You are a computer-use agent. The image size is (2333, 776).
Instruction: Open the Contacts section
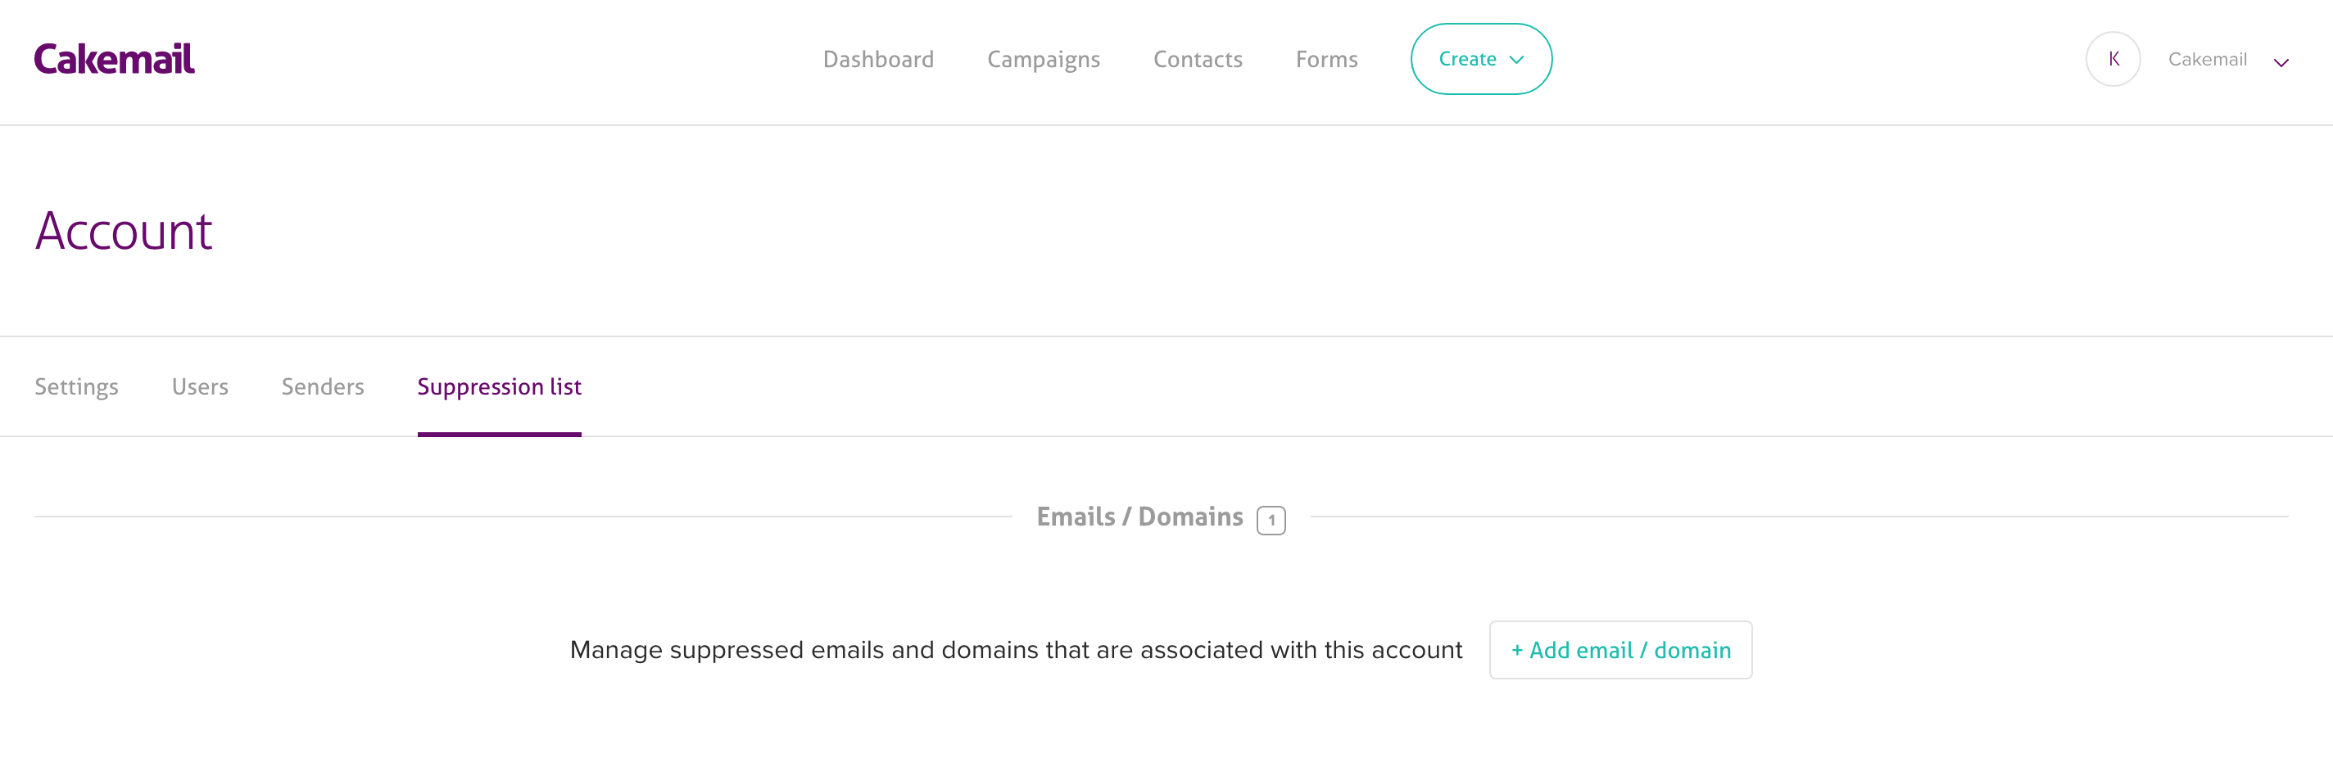click(1198, 60)
